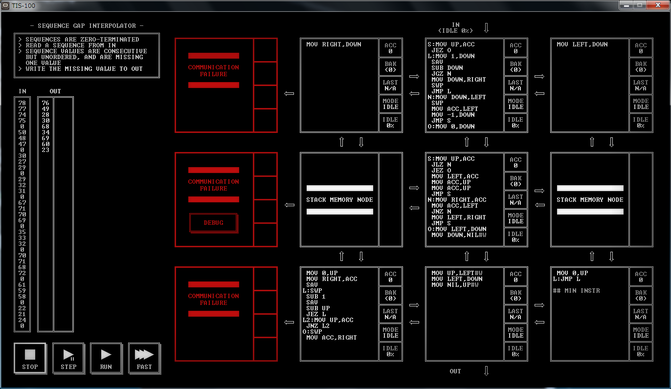Click the RUN playback button
Image resolution: width=671 pixels, height=389 pixels.
pos(106,358)
